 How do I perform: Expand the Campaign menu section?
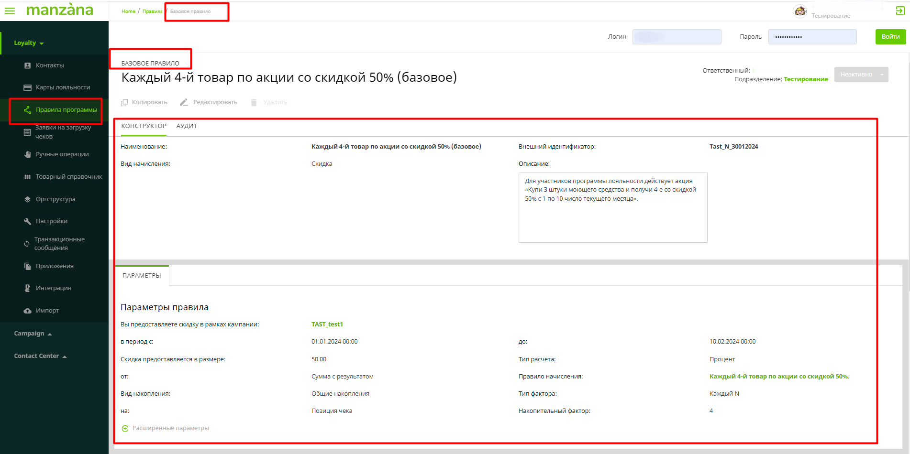33,334
